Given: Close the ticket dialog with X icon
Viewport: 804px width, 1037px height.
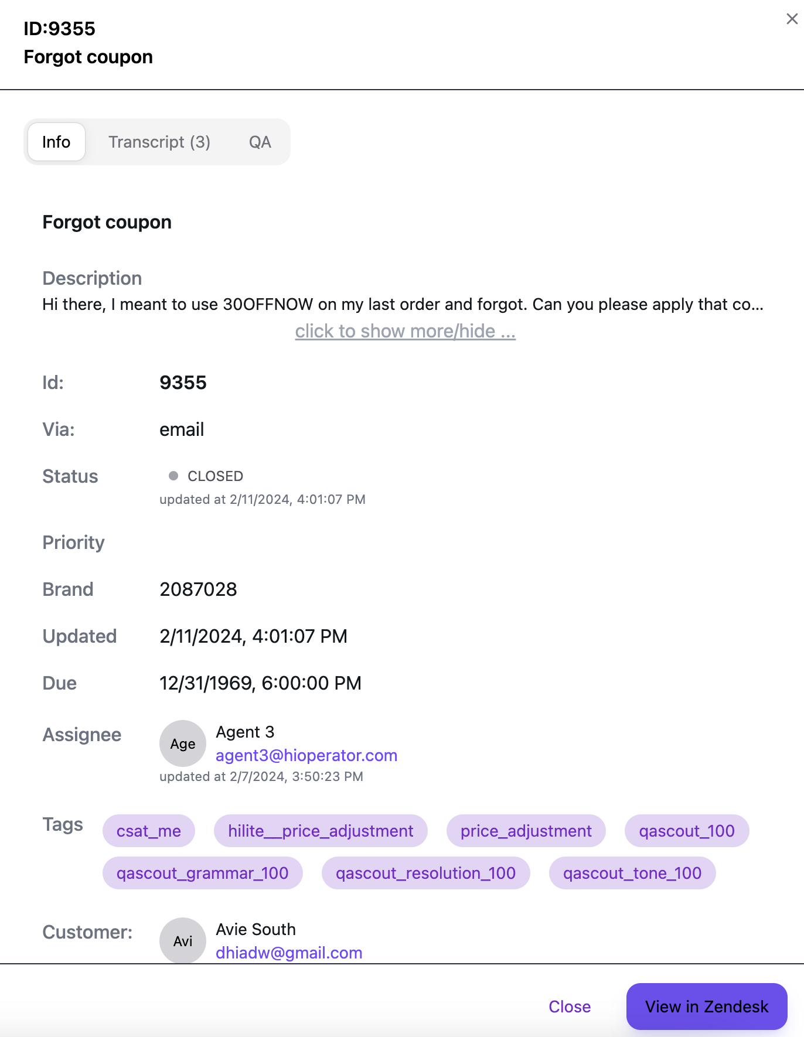Looking at the screenshot, I should [x=792, y=19].
